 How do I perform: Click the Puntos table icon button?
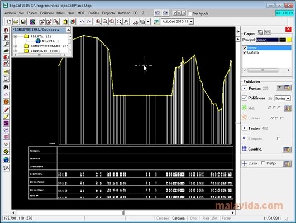click(287, 88)
